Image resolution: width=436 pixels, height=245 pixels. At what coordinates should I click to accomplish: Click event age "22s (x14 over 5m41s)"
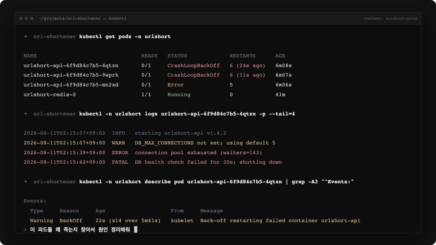[x=128, y=220]
